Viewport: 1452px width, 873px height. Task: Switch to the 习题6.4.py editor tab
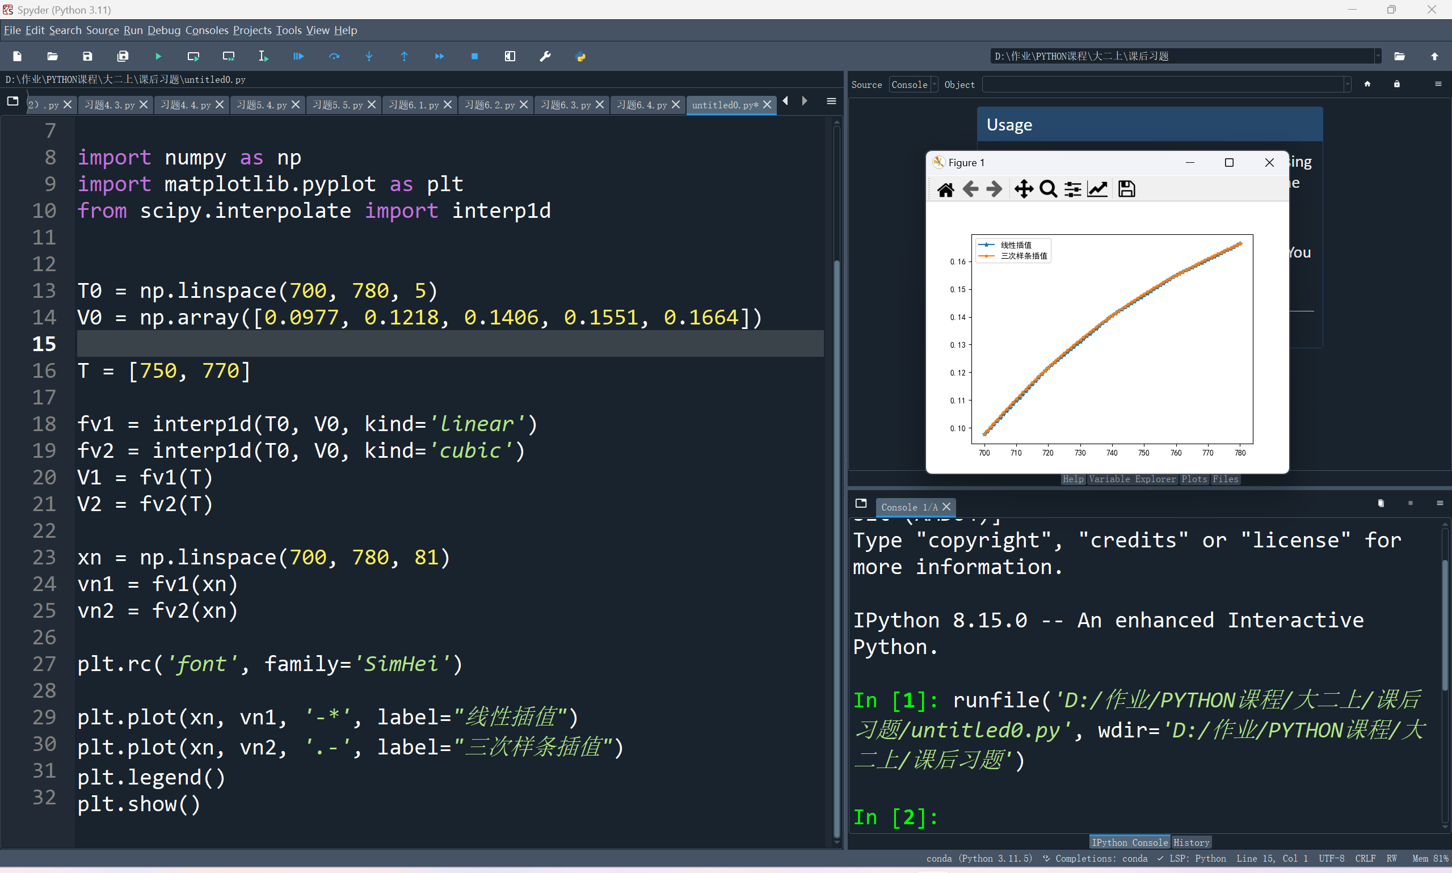pyautogui.click(x=641, y=105)
